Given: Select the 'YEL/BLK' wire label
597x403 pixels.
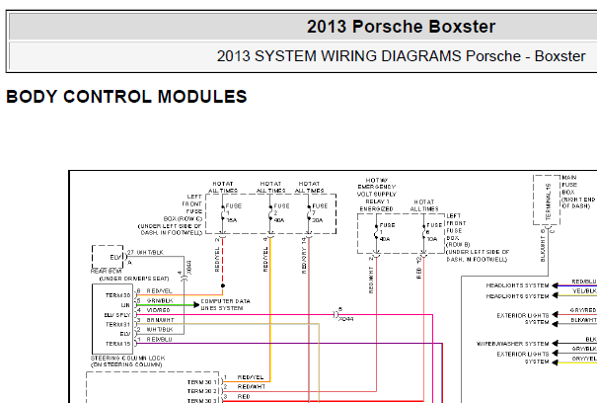Looking at the screenshot, I should coord(584,291).
